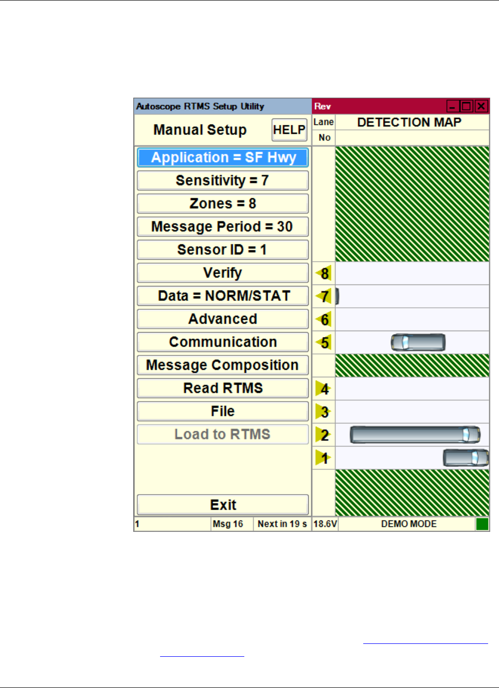Click the green status indicator square
Image resolution: width=499 pixels, height=688 pixels.
point(482,524)
